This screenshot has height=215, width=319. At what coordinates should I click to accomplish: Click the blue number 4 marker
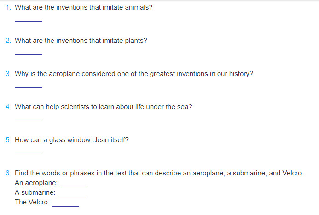click(x=8, y=107)
